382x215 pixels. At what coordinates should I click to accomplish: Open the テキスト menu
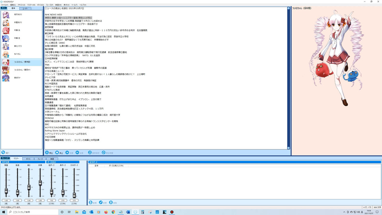tap(21, 5)
